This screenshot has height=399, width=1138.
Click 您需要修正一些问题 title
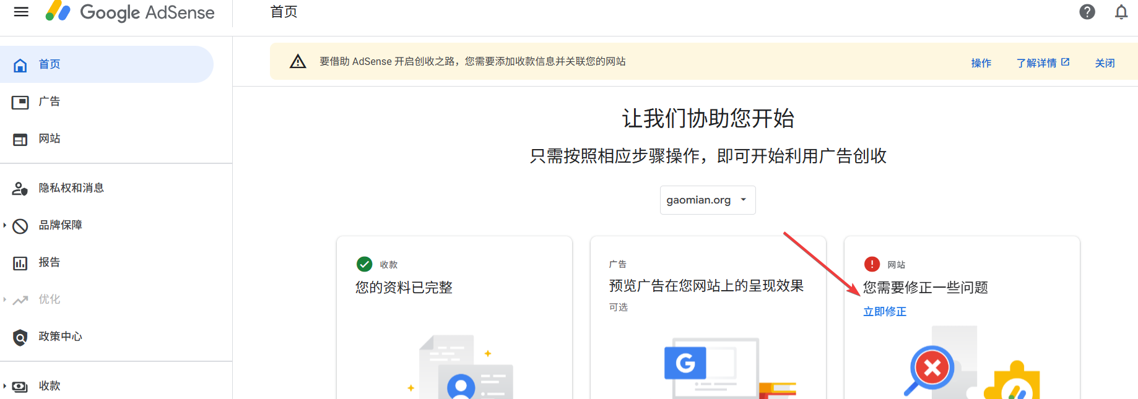(x=925, y=288)
